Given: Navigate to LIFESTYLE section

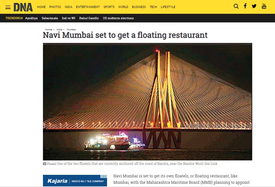Looking at the screenshot, I should pos(168,7).
